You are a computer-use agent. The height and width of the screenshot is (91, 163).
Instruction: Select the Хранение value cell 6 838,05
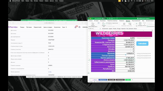point(125,53)
